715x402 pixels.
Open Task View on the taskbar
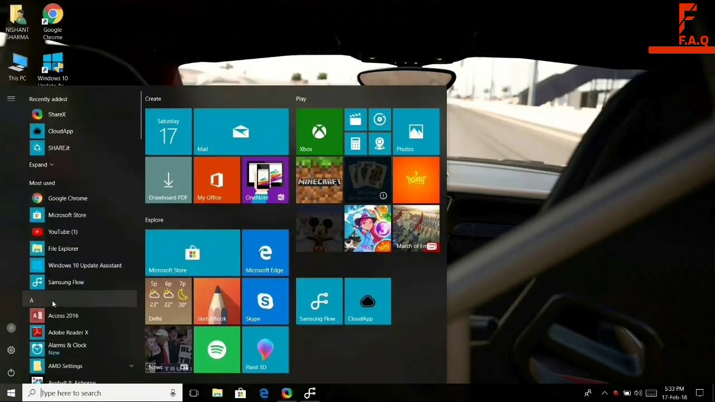194,393
